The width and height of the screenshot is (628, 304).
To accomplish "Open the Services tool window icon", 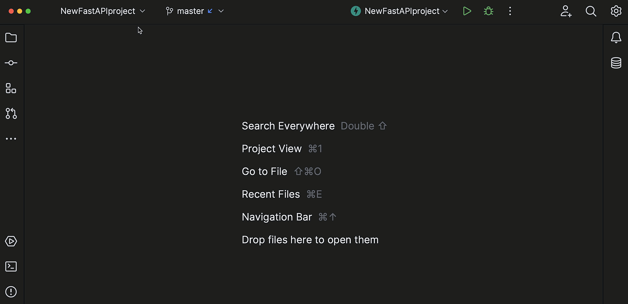I will (x=11, y=241).
